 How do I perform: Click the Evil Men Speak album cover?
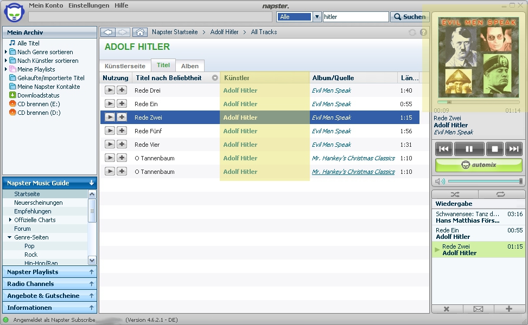click(478, 57)
